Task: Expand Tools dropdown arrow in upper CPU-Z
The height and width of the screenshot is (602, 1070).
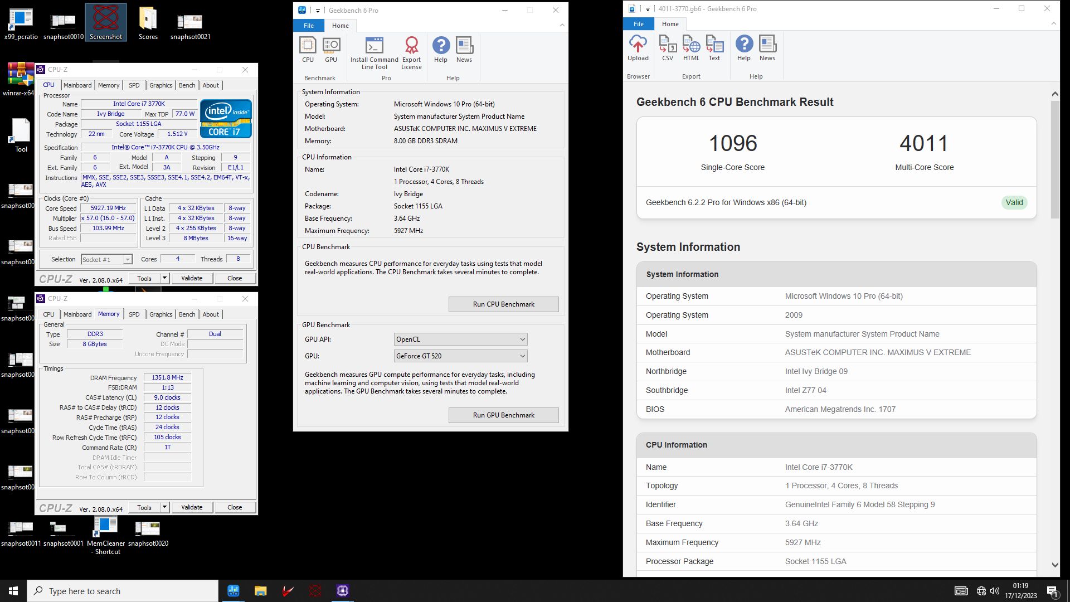Action: pyautogui.click(x=164, y=278)
